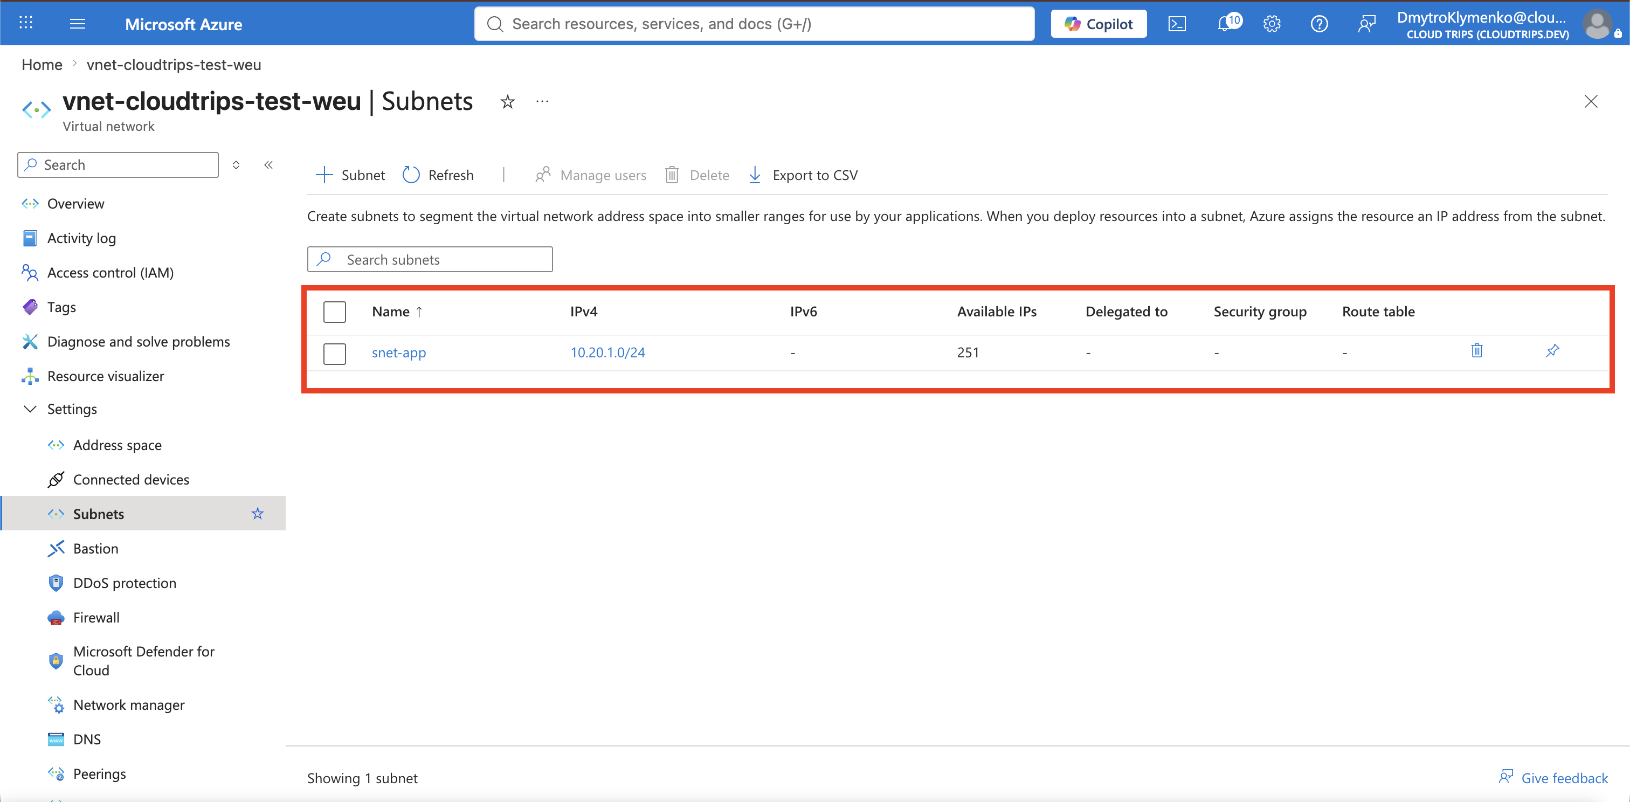Close the Subnets blade
Screen dimensions: 1630x802
pyautogui.click(x=1591, y=102)
